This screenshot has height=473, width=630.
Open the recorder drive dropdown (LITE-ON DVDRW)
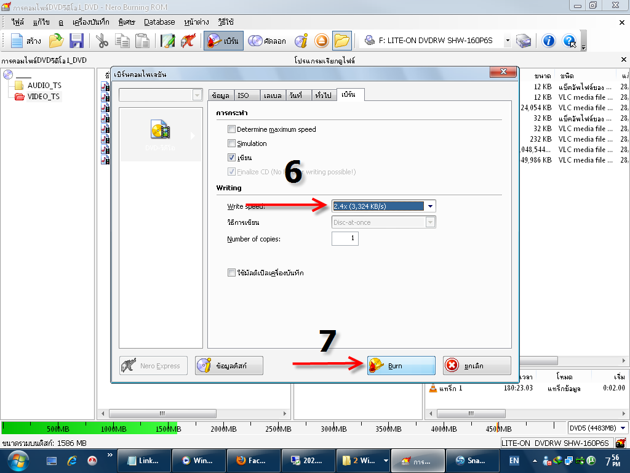click(508, 41)
